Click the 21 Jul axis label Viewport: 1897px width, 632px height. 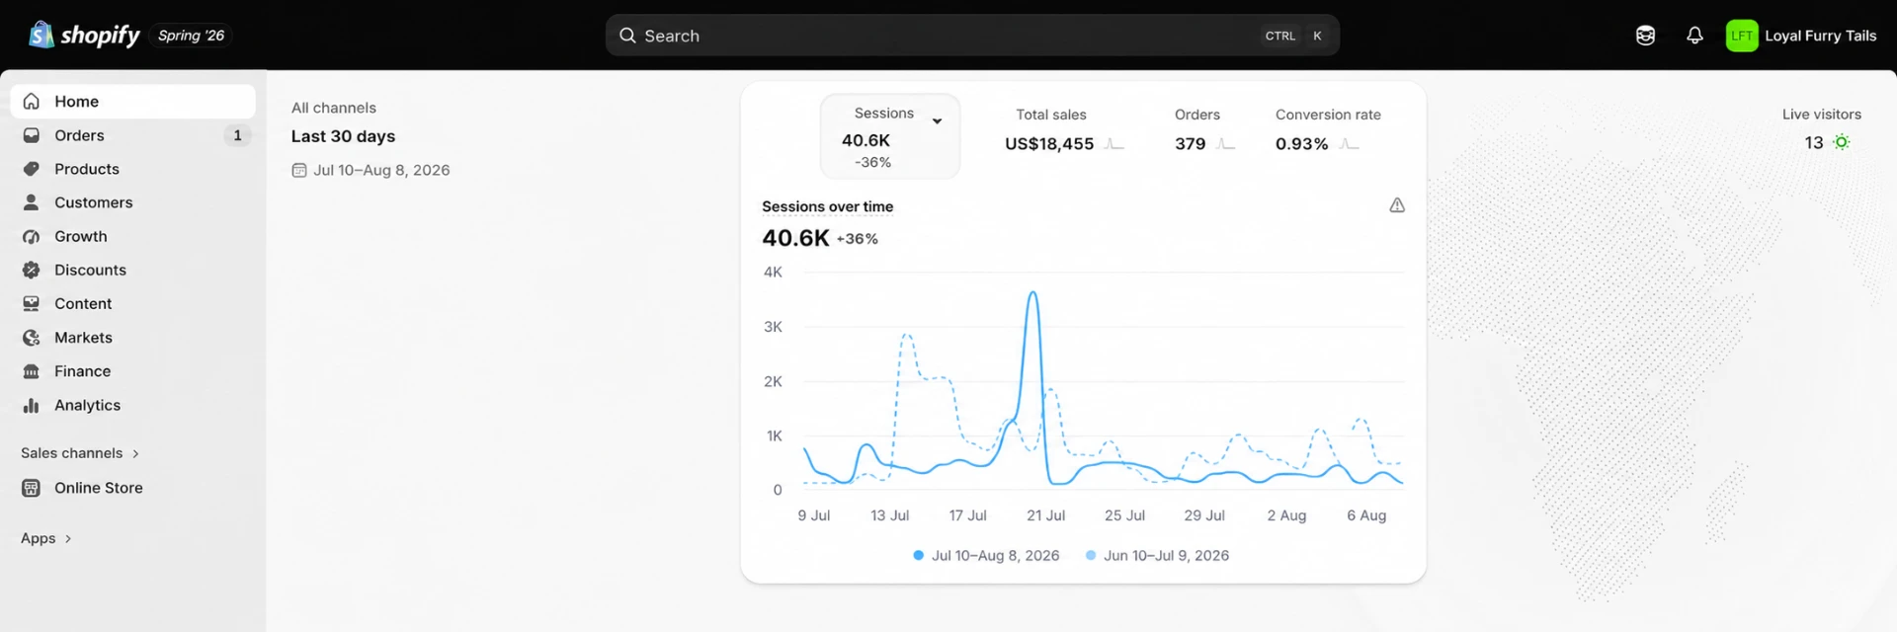click(1045, 515)
